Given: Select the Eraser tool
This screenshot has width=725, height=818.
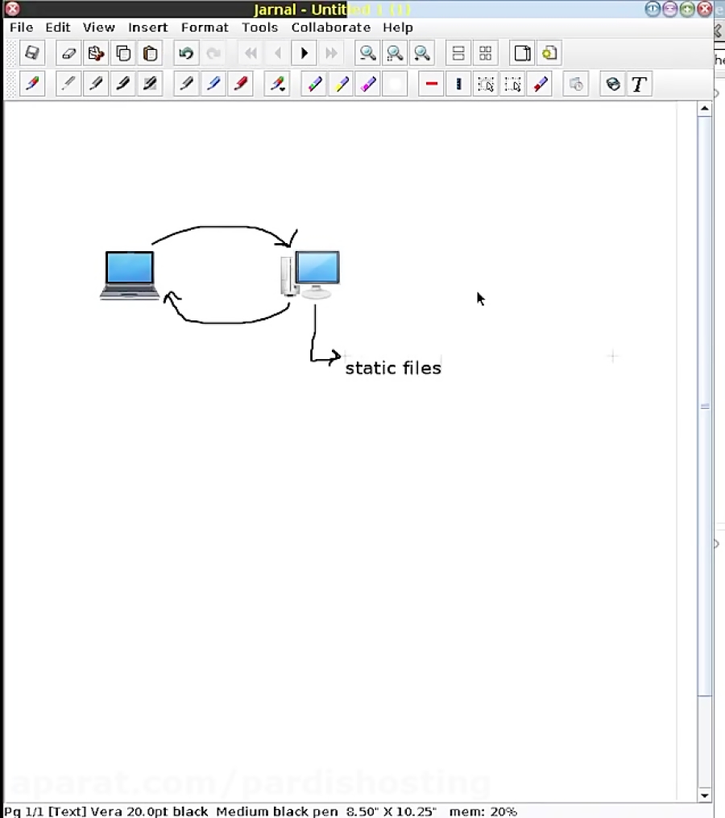Looking at the screenshot, I should tap(68, 52).
